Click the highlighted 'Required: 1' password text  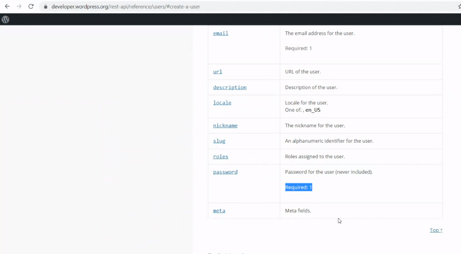[x=298, y=187]
